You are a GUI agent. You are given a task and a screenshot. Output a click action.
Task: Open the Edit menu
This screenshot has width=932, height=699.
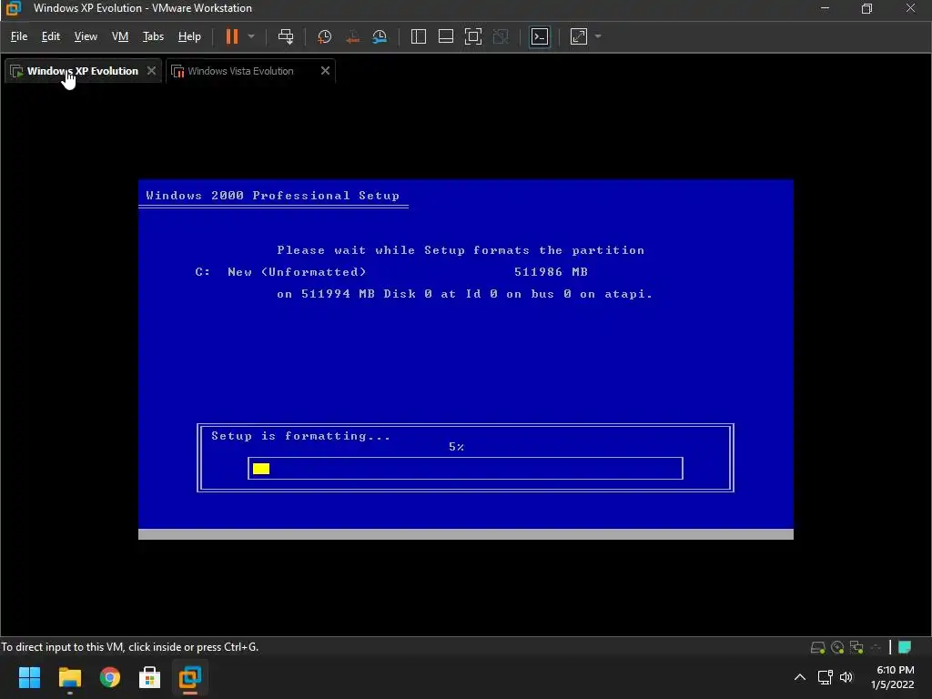[x=51, y=36]
